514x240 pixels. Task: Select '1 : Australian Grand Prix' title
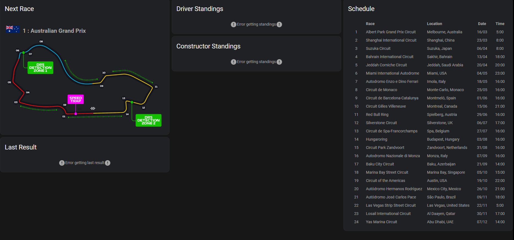tap(54, 31)
